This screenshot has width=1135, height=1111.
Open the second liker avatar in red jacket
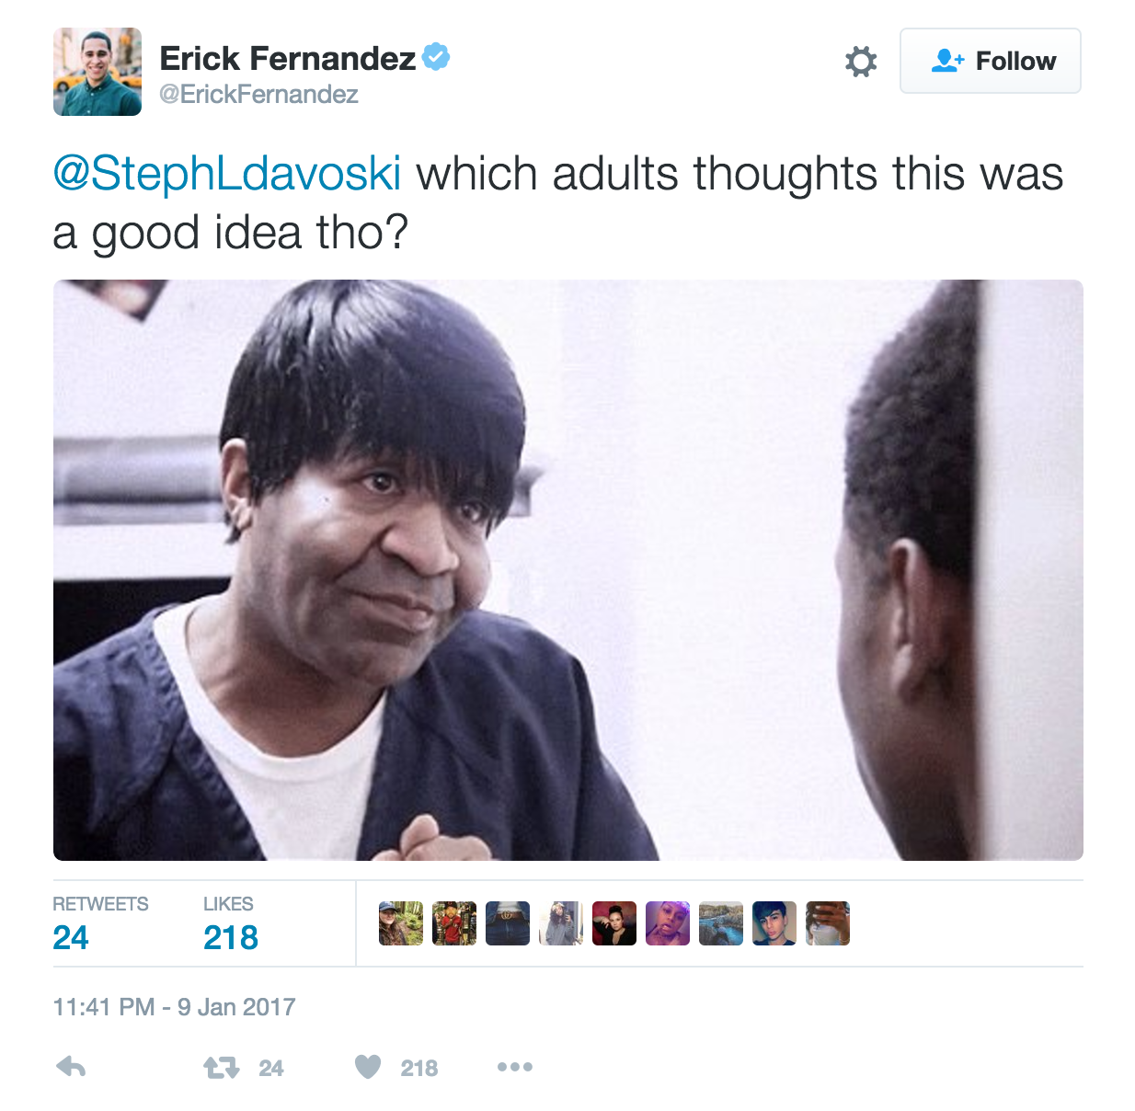click(x=454, y=923)
